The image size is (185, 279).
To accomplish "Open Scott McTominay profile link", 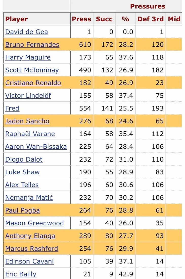I will point(32,70).
